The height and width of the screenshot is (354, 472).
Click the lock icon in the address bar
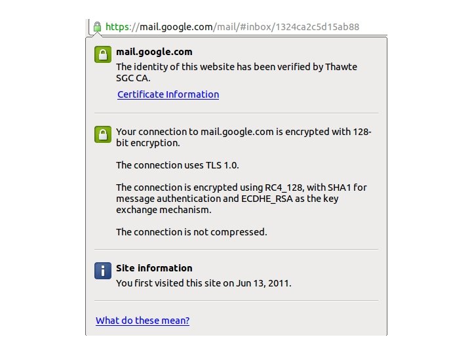(x=97, y=27)
